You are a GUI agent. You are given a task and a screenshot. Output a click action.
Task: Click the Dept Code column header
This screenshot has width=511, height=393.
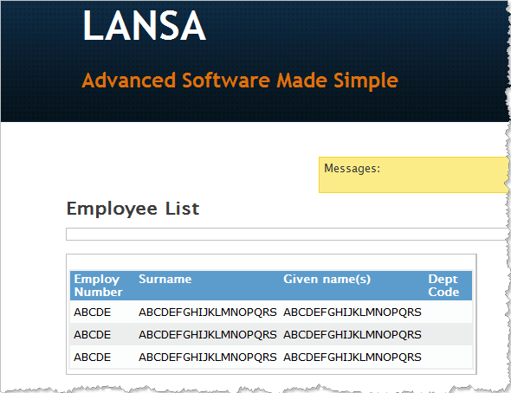tap(443, 286)
